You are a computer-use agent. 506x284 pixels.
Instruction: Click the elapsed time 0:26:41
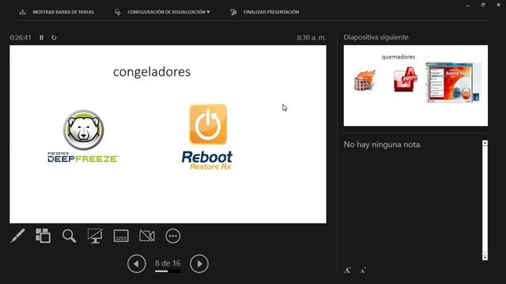pos(21,37)
